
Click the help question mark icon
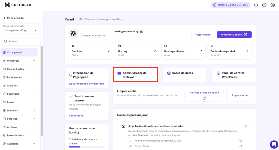pyautogui.click(x=264, y=5)
